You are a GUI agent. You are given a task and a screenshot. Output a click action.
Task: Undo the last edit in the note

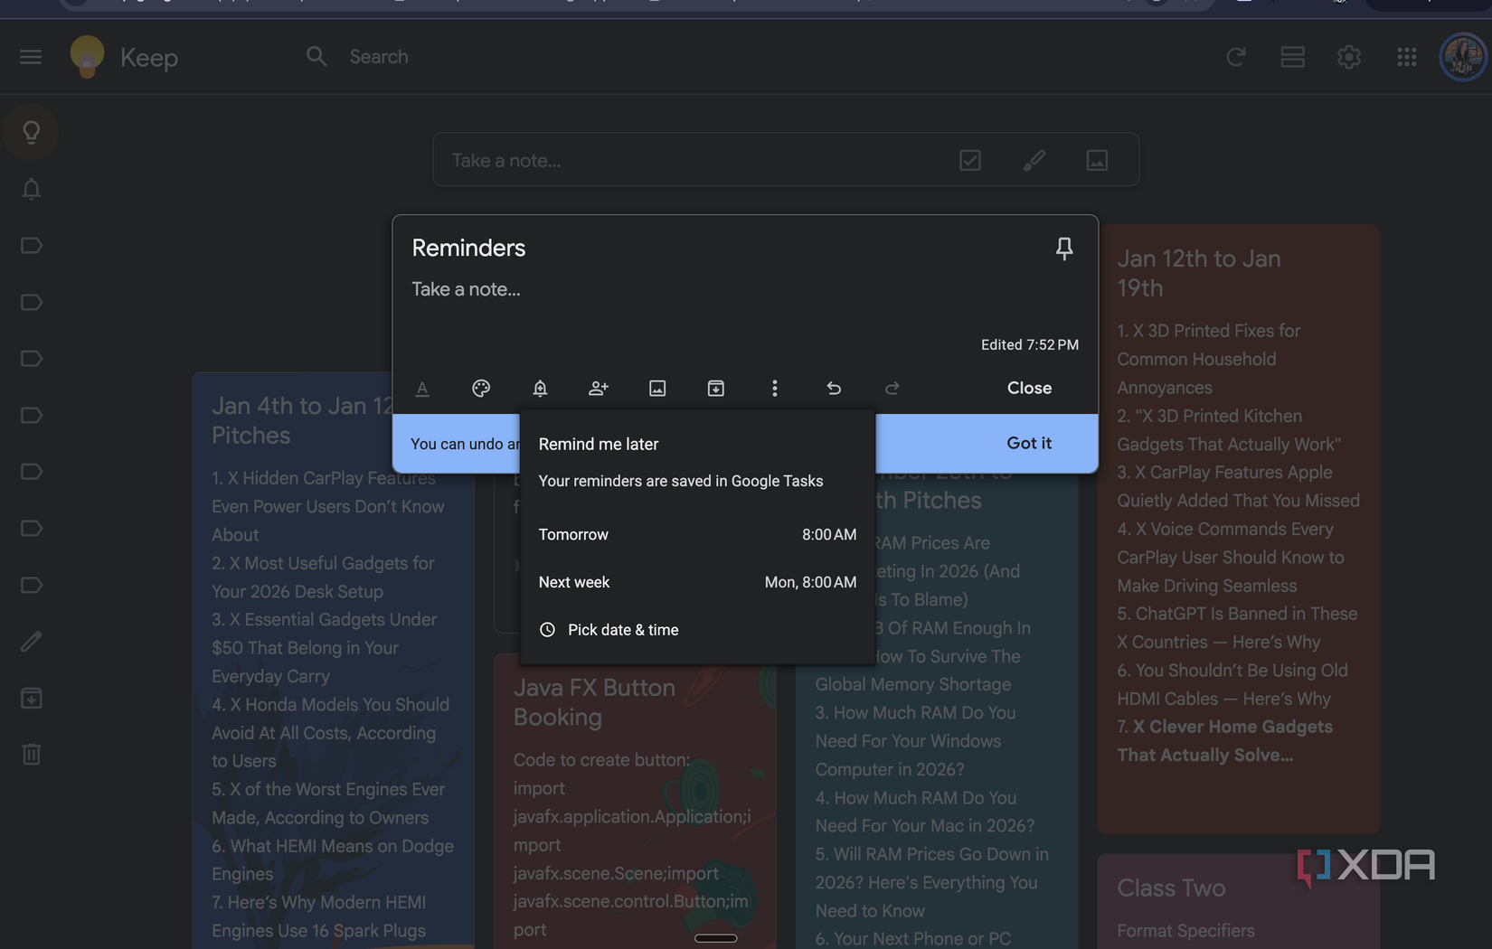click(x=834, y=389)
